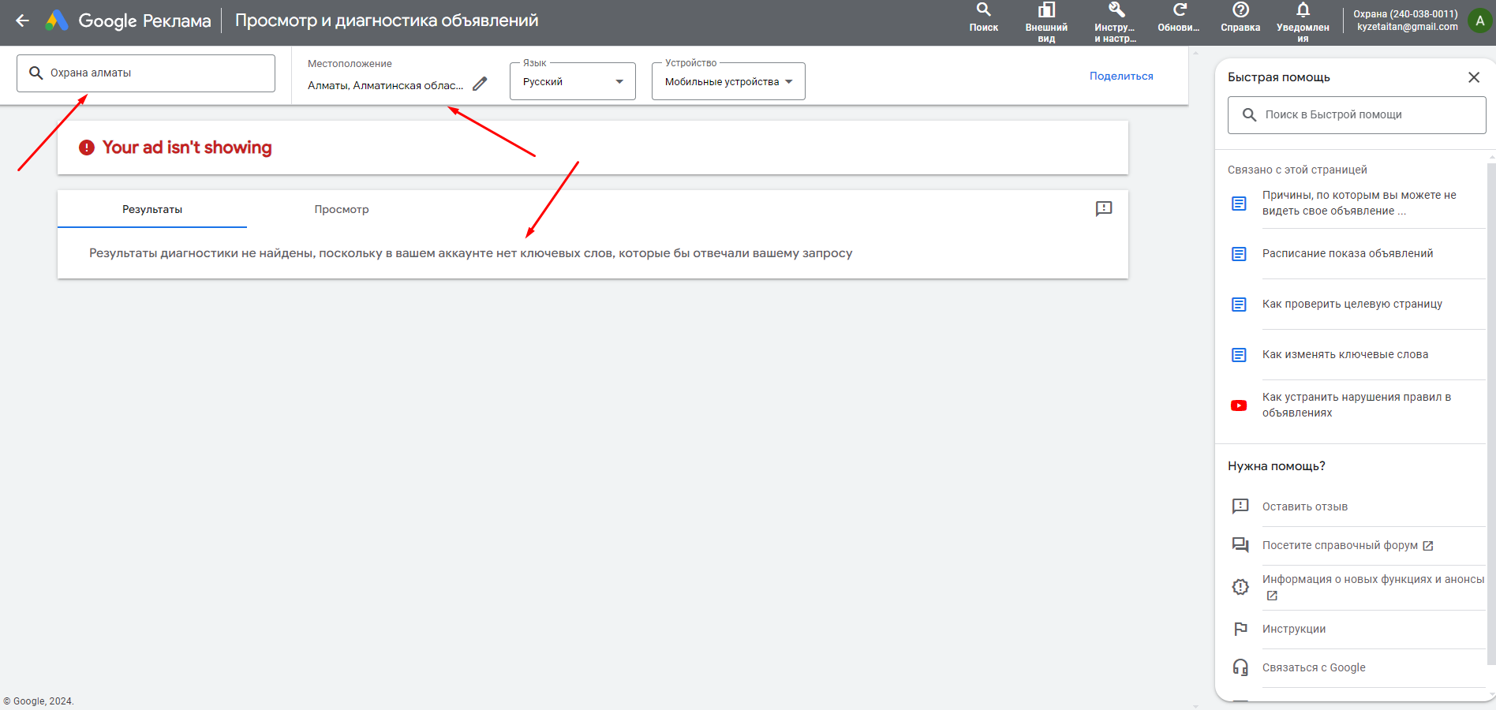Image resolution: width=1496 pixels, height=710 pixels.
Task: Open the Search tool icon in top bar
Action: 983,10
